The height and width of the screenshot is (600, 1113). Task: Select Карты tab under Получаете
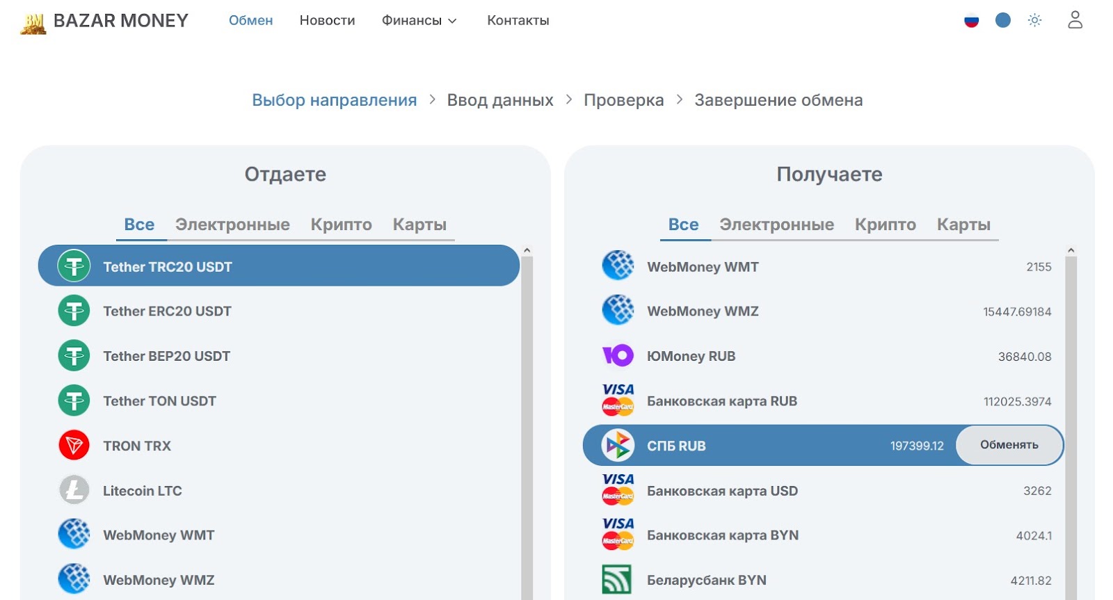963,225
